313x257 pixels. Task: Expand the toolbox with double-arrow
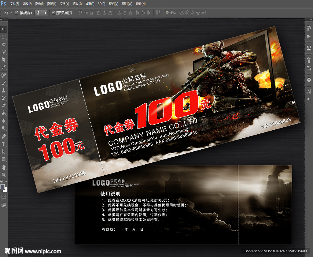pos(1,20)
